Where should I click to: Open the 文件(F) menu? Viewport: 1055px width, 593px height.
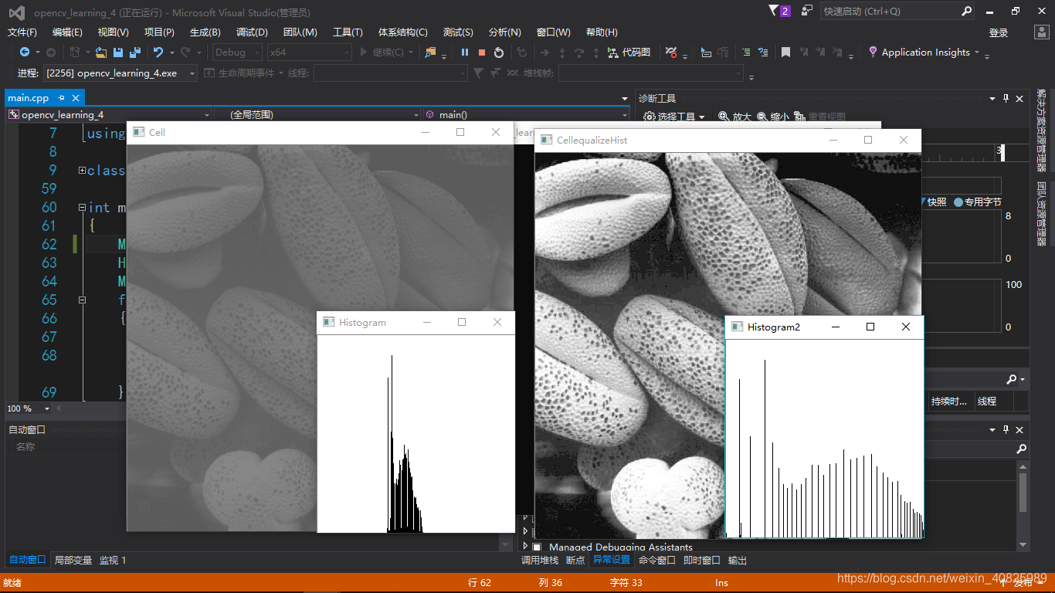point(22,32)
